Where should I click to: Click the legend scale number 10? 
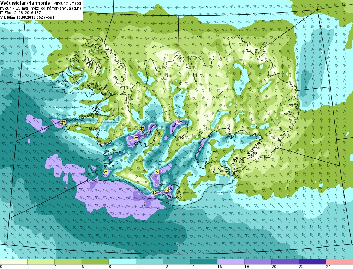(138, 267)
